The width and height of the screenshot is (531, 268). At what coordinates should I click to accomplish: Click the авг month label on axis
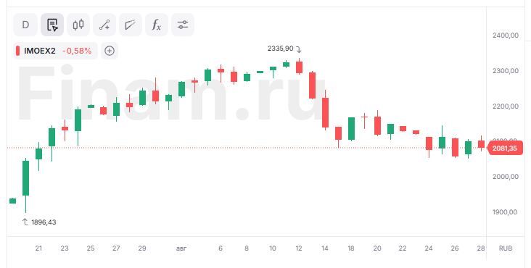181,248
